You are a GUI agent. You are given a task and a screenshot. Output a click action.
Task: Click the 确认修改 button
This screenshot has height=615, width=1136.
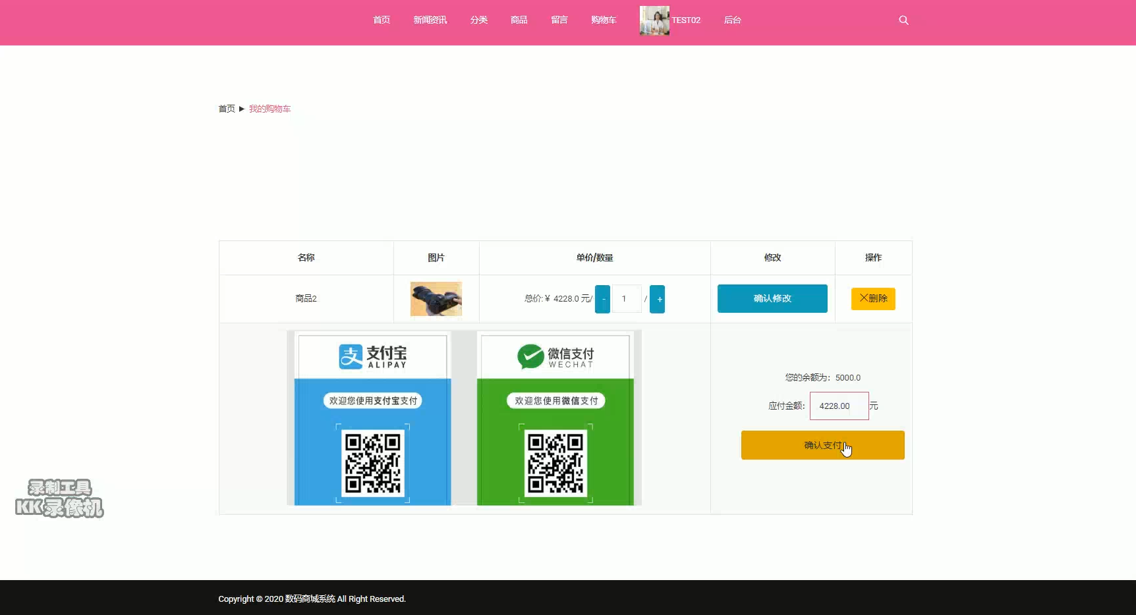click(772, 298)
